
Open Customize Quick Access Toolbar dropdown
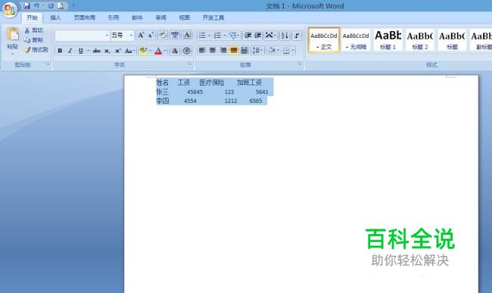[73, 5]
